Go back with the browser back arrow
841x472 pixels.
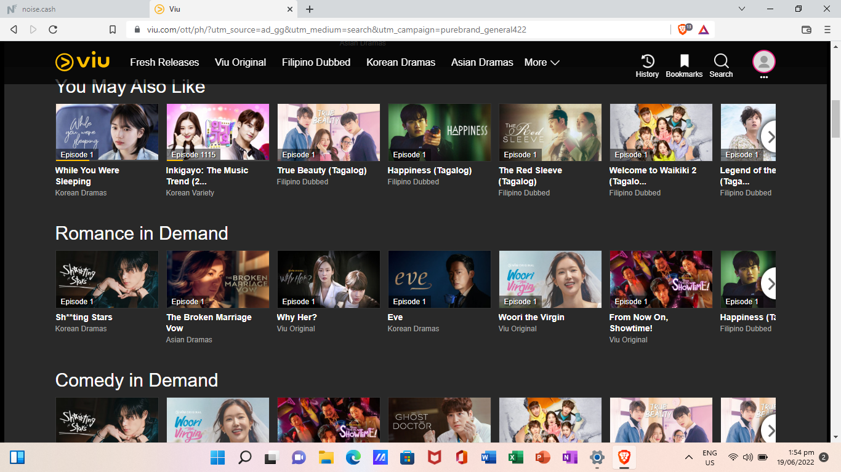tap(14, 29)
